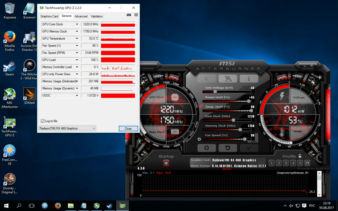Toggle the power and temp limit link
The image size is (338, 211).
pyautogui.click(x=201, y=106)
